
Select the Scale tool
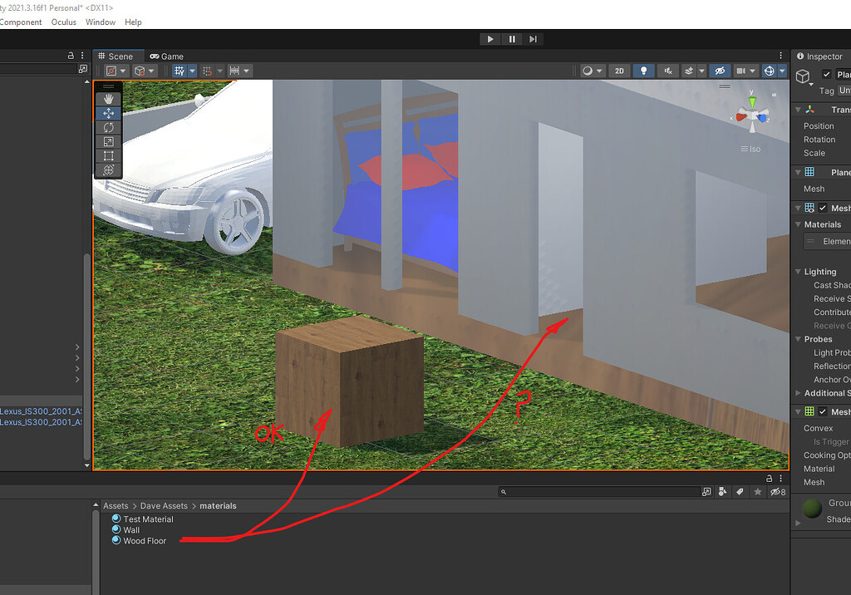108,141
